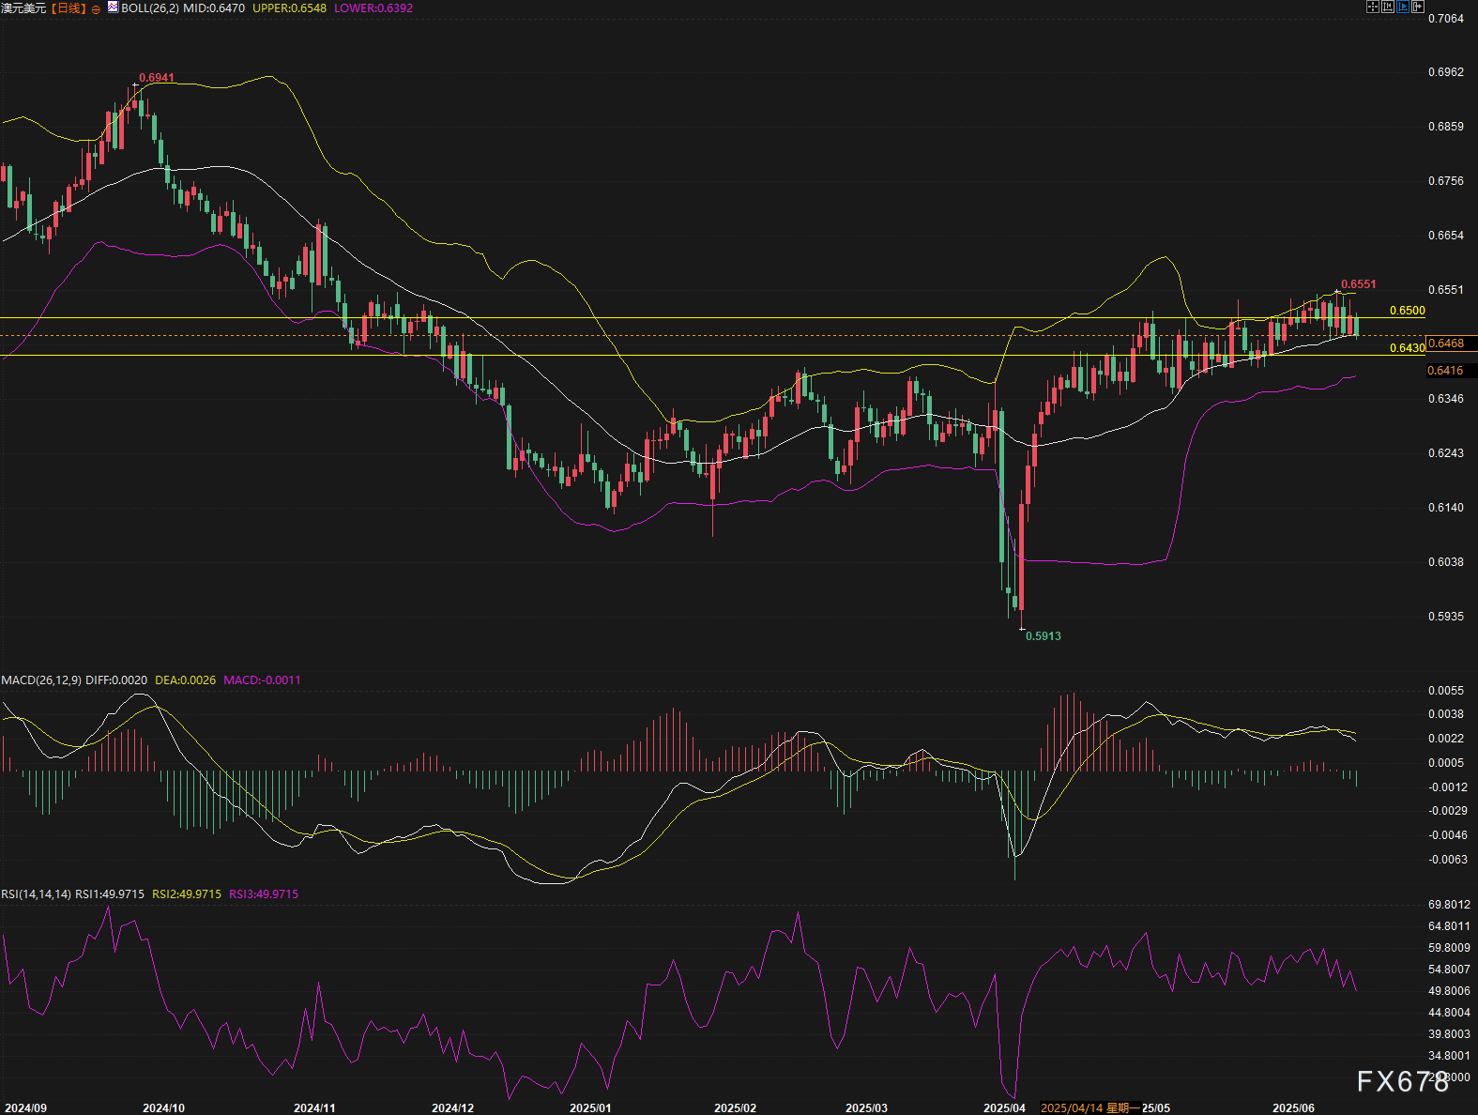Click the BOLL indicator chart icon

click(113, 8)
